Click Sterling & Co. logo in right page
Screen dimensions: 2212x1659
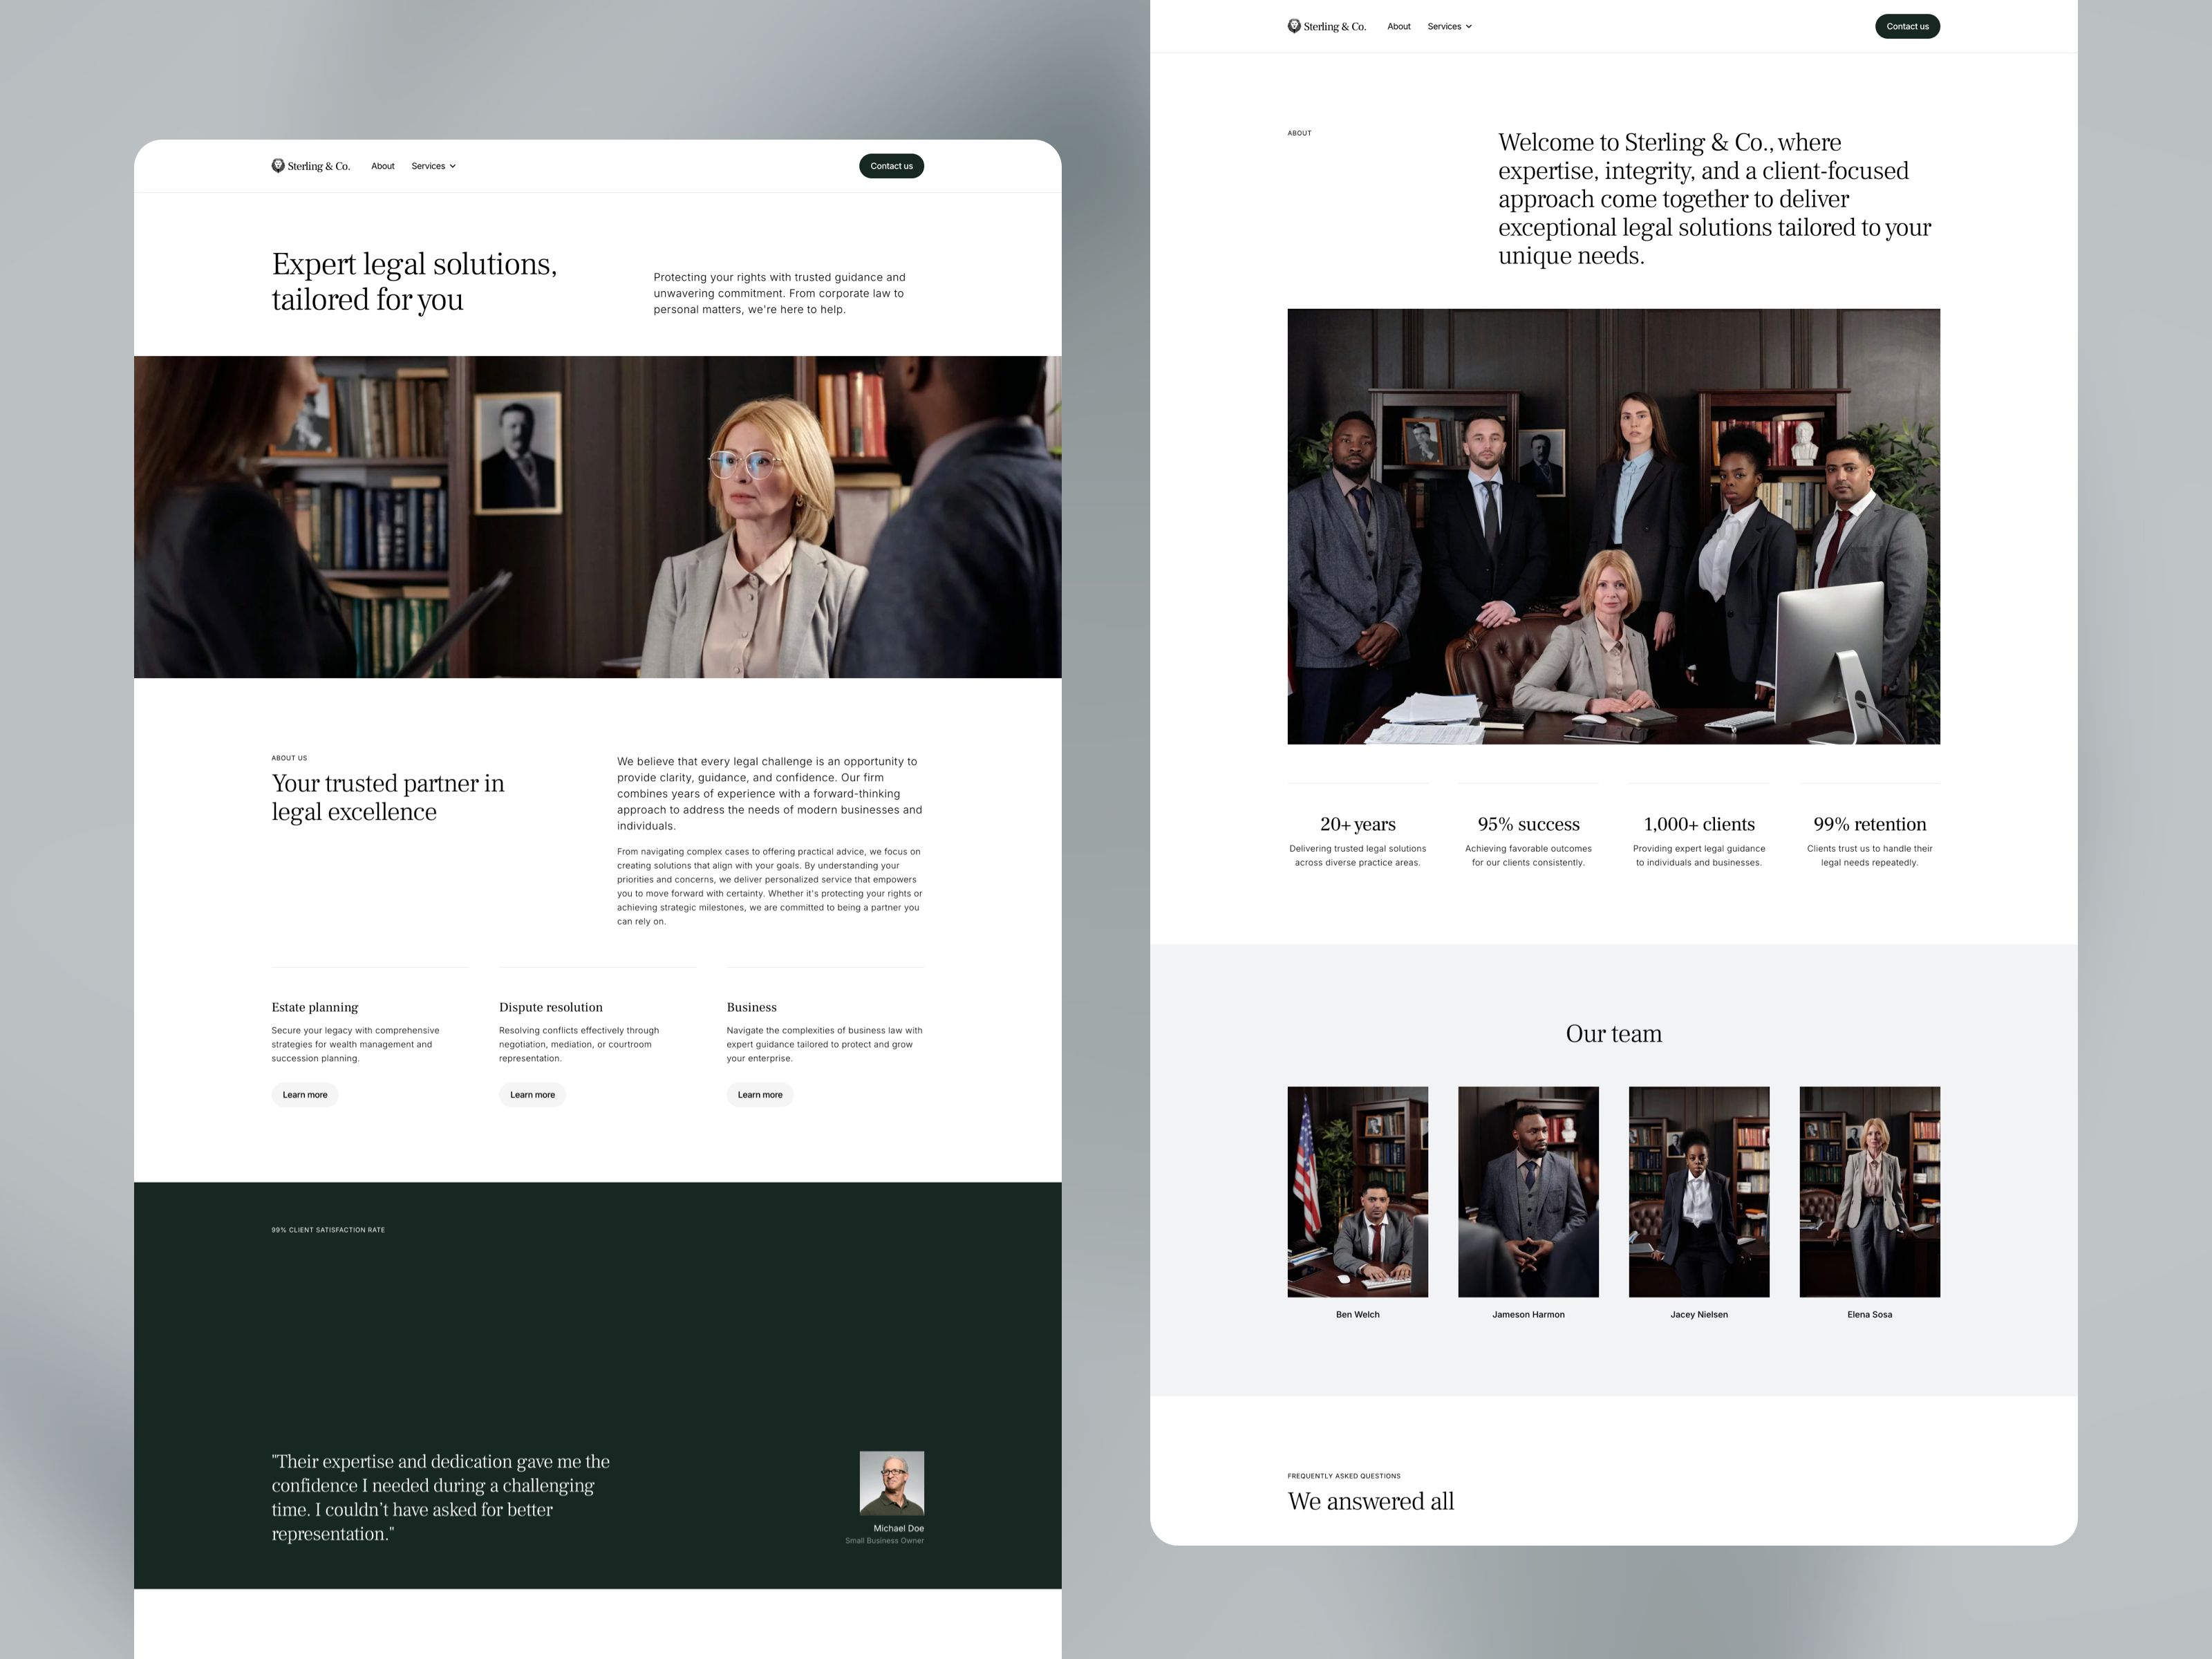coord(1326,27)
